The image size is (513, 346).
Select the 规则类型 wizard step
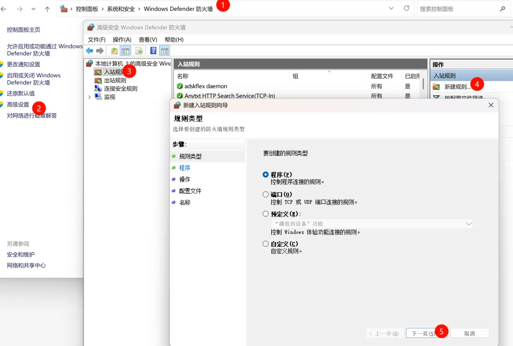190,156
